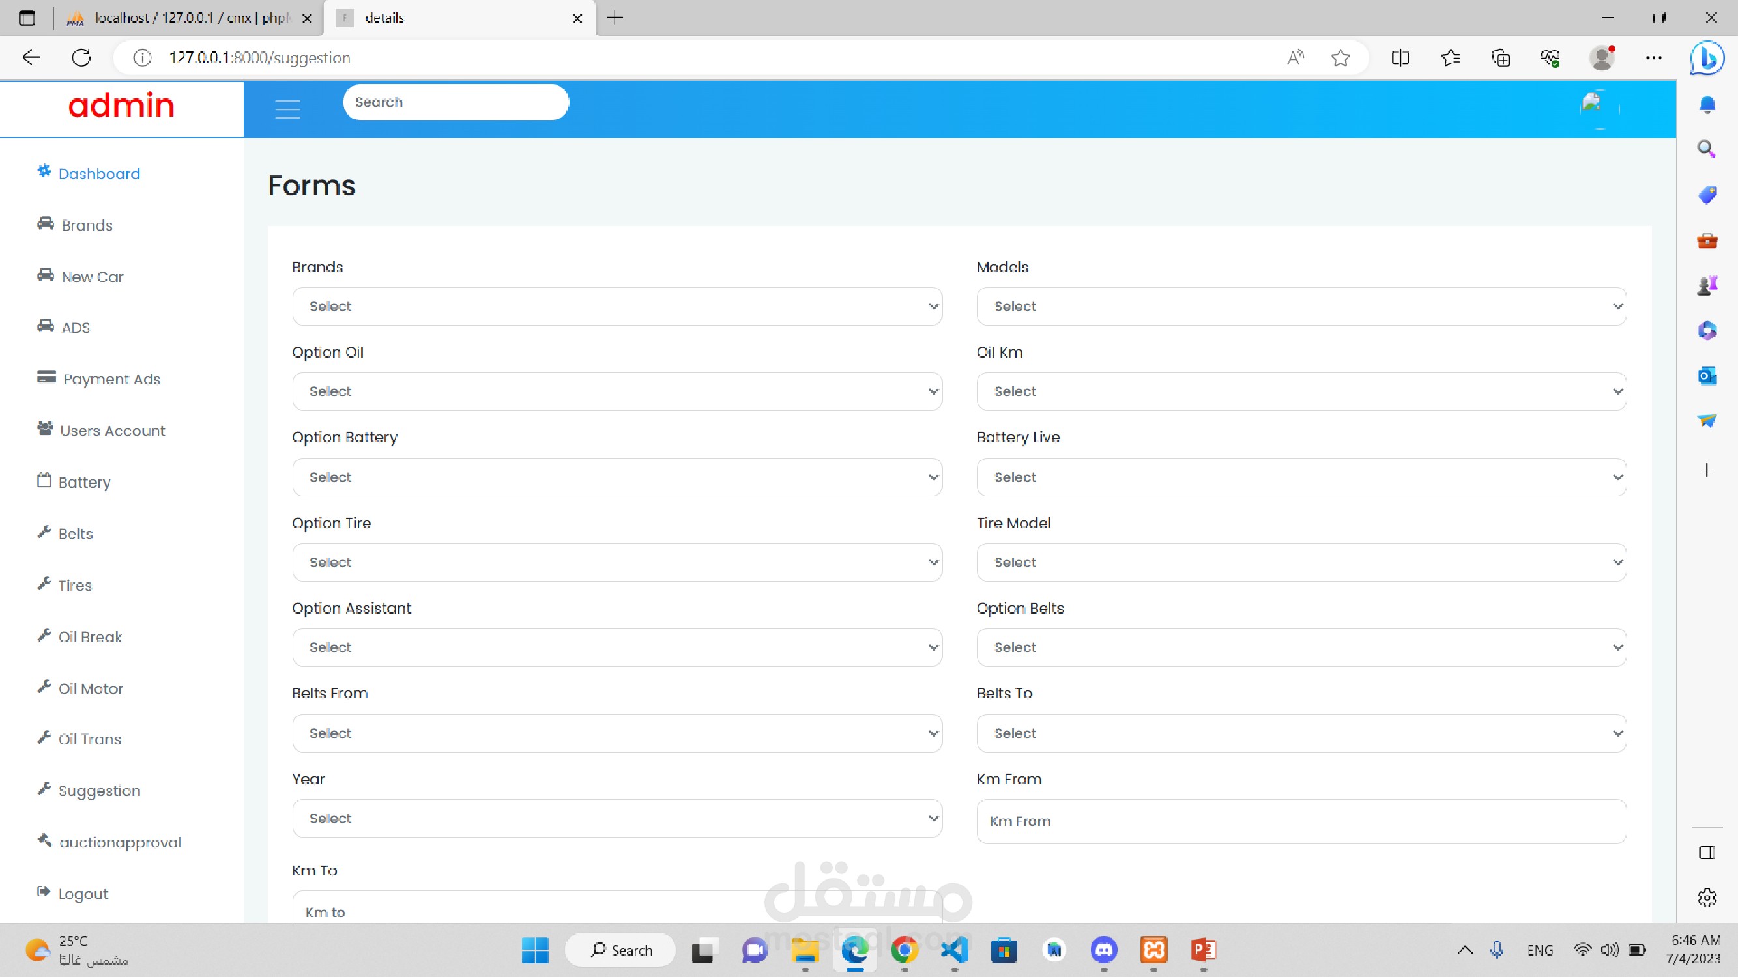The width and height of the screenshot is (1738, 977).
Task: Click the Logout sidebar link
Action: [x=82, y=894]
